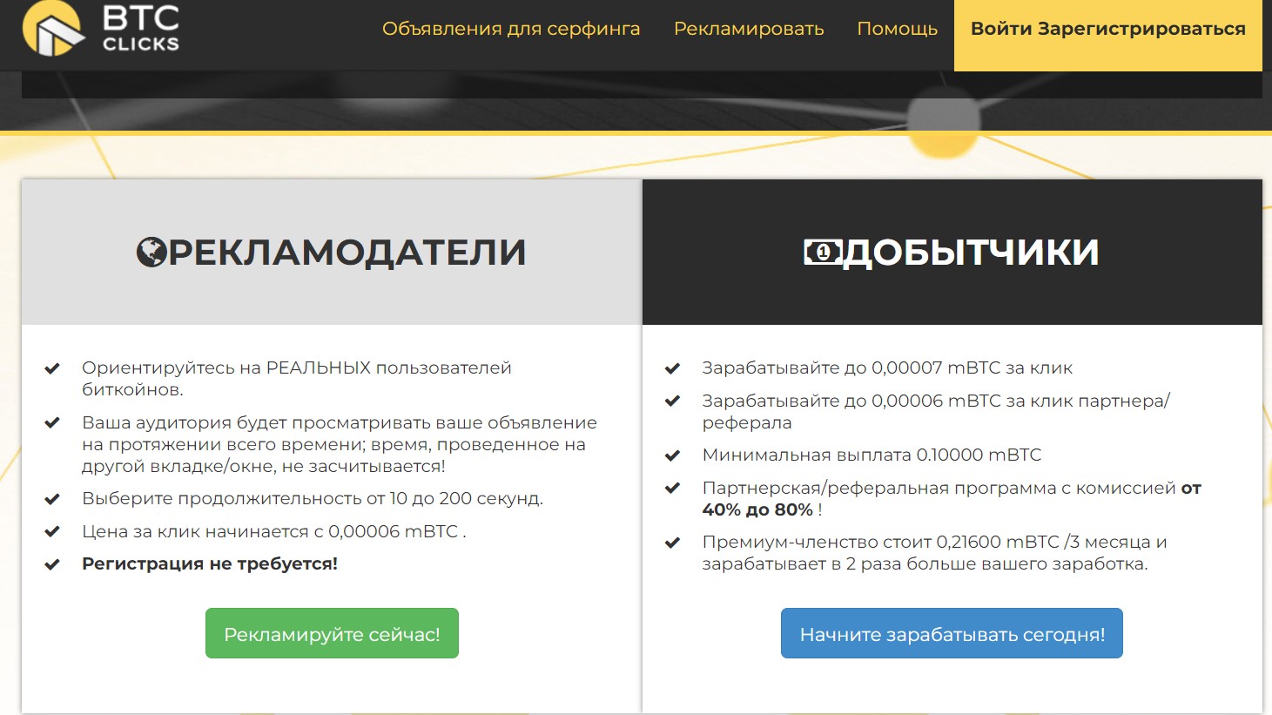Click checkmark next to 'Цена за клик начинается'
This screenshot has width=1272, height=715.
click(x=52, y=531)
